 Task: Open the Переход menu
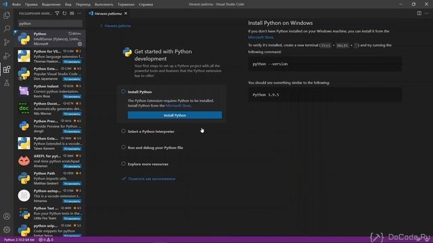pos(83,5)
